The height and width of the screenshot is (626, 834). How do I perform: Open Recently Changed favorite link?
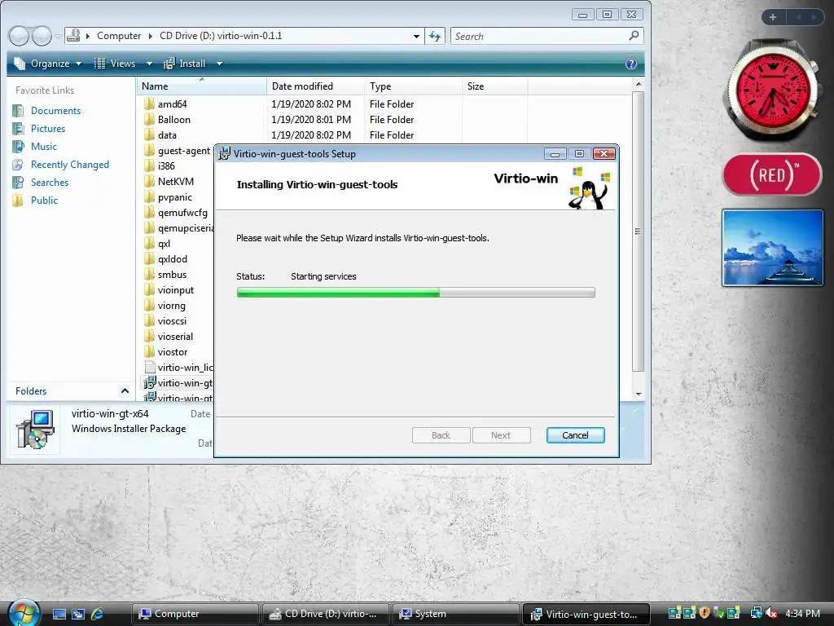tap(70, 165)
